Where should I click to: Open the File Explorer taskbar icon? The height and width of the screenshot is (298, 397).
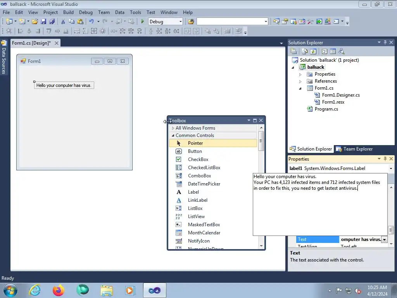coord(107,290)
